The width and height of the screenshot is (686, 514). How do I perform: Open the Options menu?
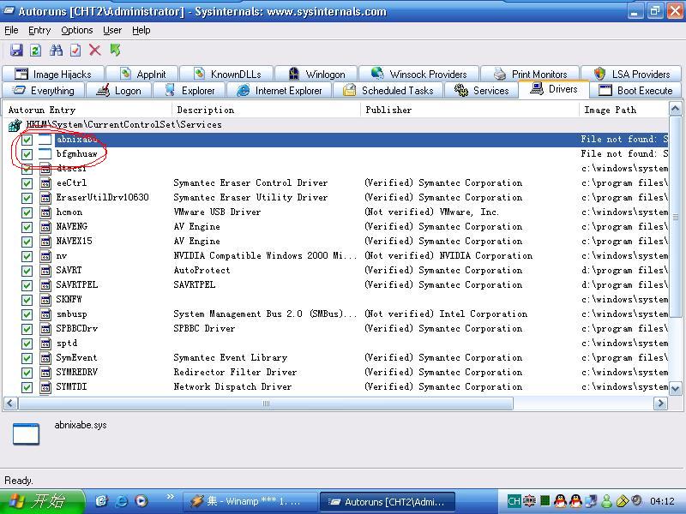[77, 30]
